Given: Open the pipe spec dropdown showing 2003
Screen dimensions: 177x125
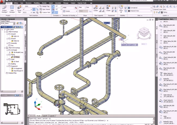Looking at the screenshot, I should point(30,6).
